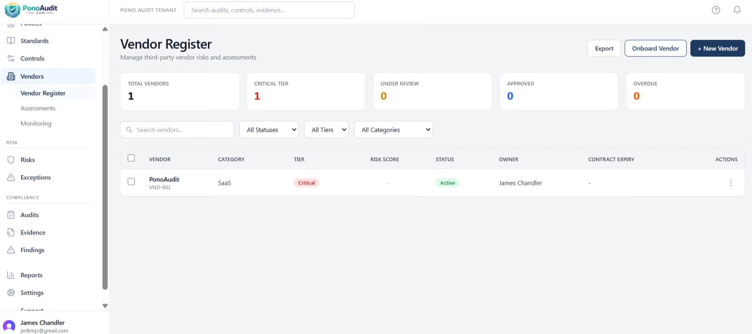Tick the PonoAudit vendor row checkbox
752x334 pixels.
[x=131, y=182]
